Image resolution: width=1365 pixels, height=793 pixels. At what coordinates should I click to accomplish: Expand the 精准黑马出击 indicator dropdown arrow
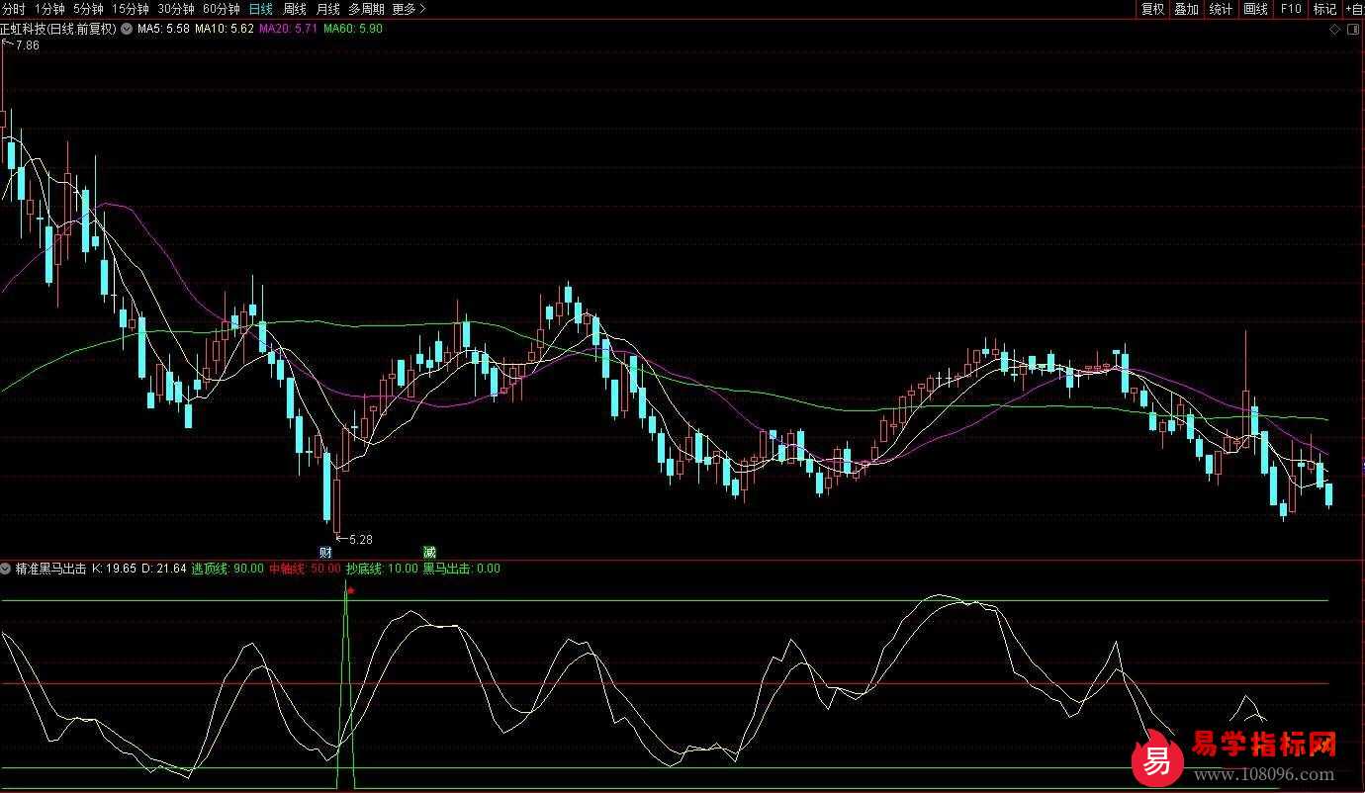coord(6,569)
